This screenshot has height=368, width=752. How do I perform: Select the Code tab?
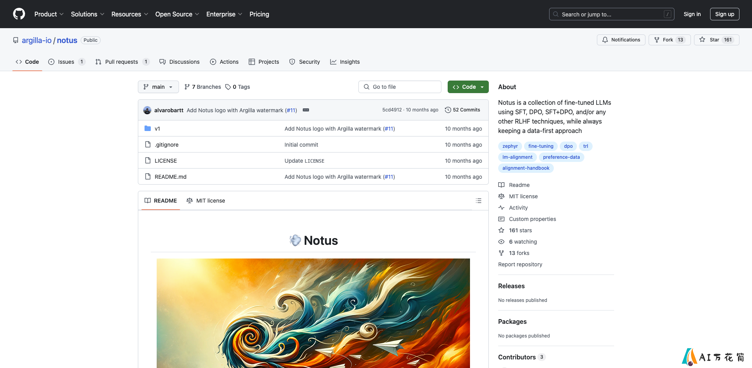point(27,62)
